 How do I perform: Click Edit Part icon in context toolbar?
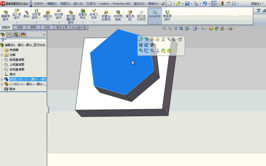pos(146,39)
